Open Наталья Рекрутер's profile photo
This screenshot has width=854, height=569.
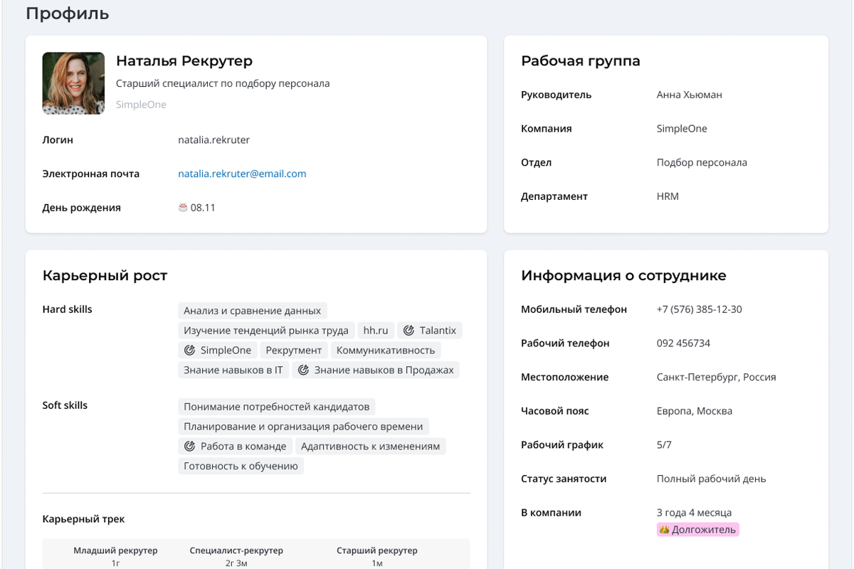(73, 83)
